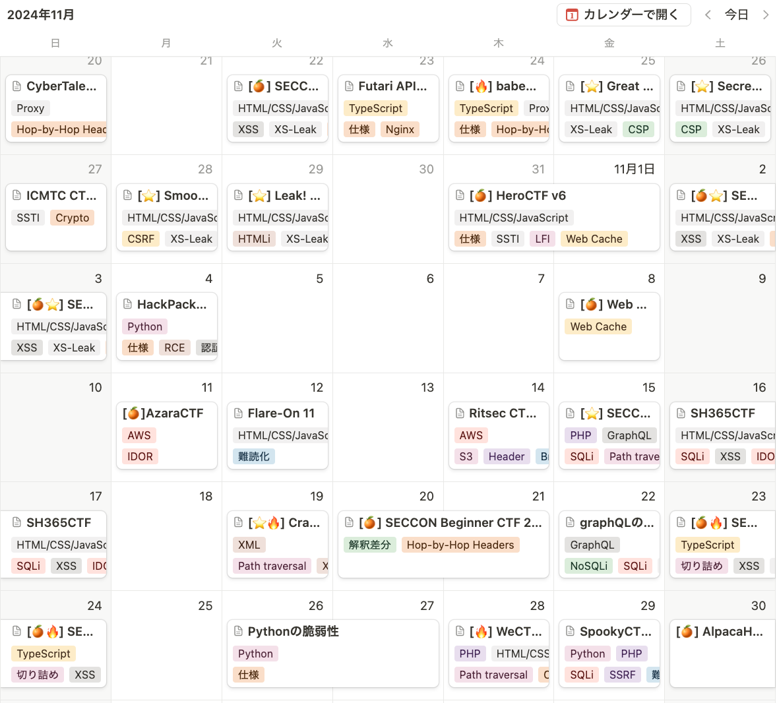Click the Hop-by-Hop Headers tag on SECCON Beginner
Screen dimensions: 777x703
tap(460, 545)
